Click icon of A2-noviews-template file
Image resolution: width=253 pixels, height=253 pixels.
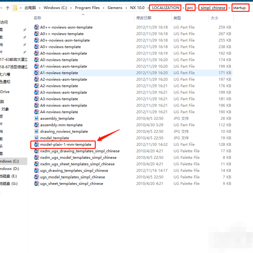click(36, 86)
